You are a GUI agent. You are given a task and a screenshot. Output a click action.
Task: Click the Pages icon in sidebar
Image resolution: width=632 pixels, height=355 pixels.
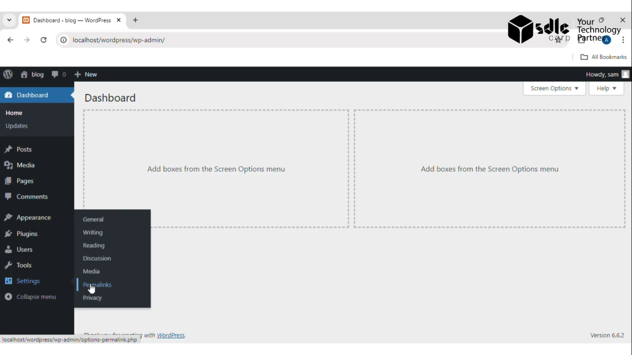pos(8,181)
